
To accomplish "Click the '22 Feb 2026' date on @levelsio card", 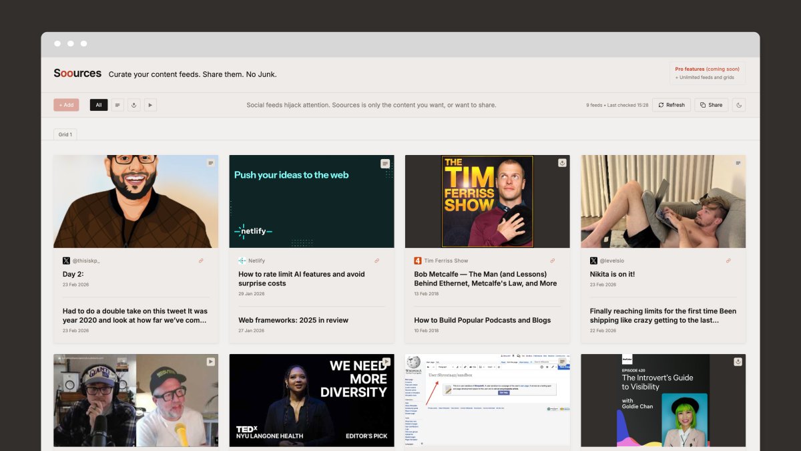I will 603,331.
